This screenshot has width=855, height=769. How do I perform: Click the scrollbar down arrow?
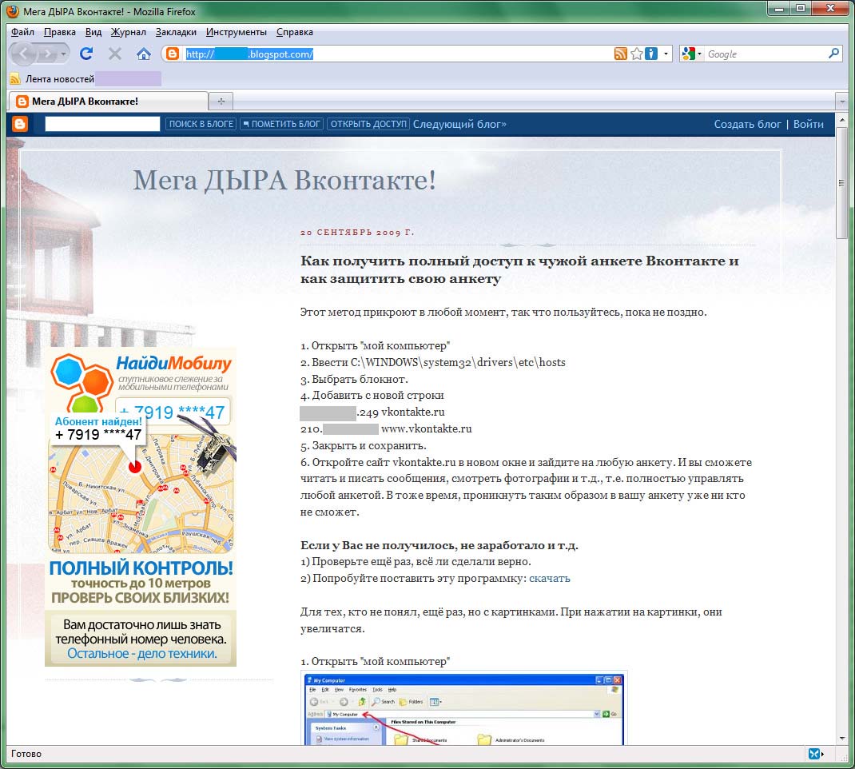tap(842, 739)
